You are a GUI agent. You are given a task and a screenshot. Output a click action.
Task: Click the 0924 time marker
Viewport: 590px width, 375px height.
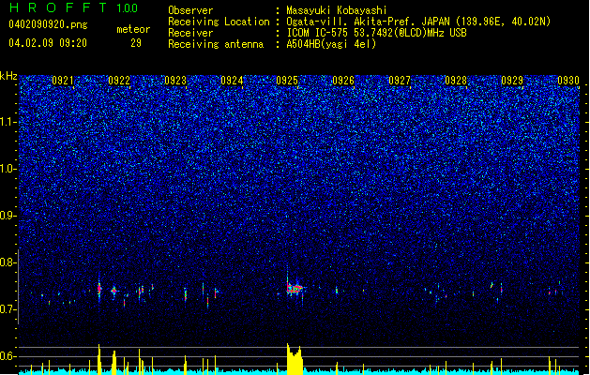coord(232,81)
